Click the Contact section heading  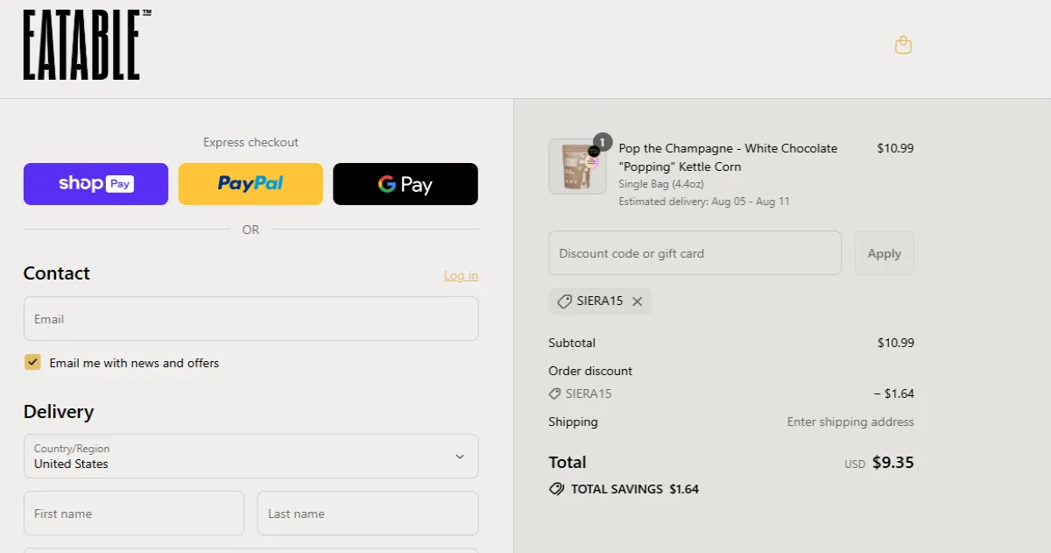(57, 273)
